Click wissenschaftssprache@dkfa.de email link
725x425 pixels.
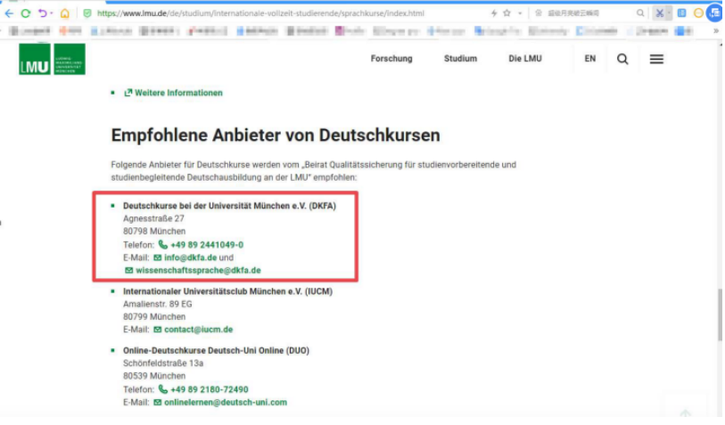[x=194, y=271]
